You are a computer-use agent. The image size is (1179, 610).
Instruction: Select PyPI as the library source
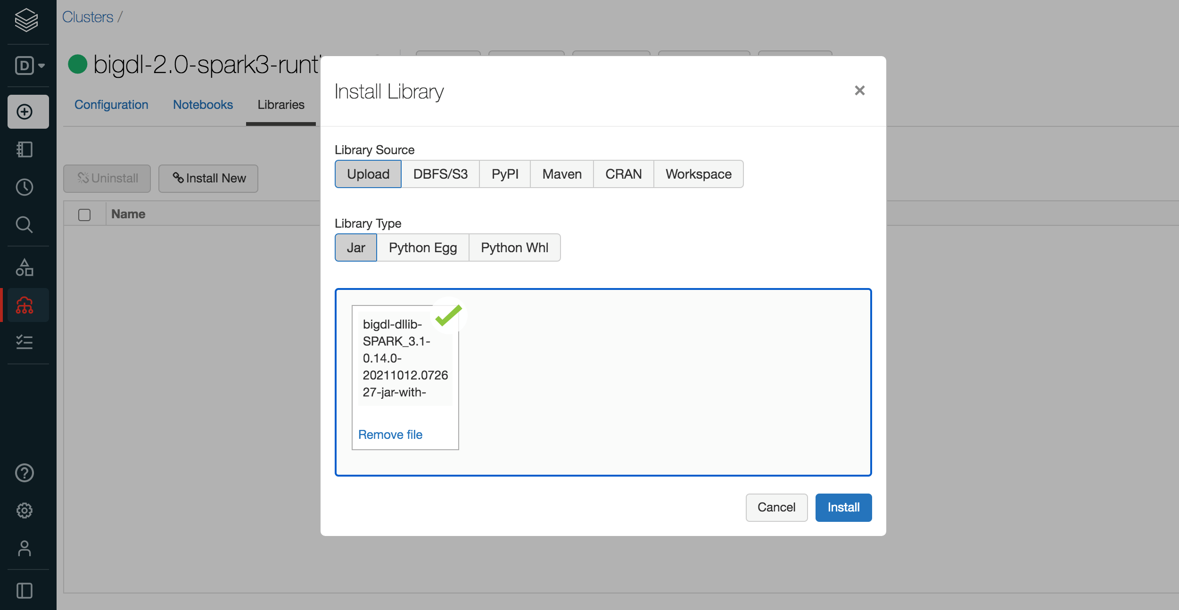click(505, 174)
